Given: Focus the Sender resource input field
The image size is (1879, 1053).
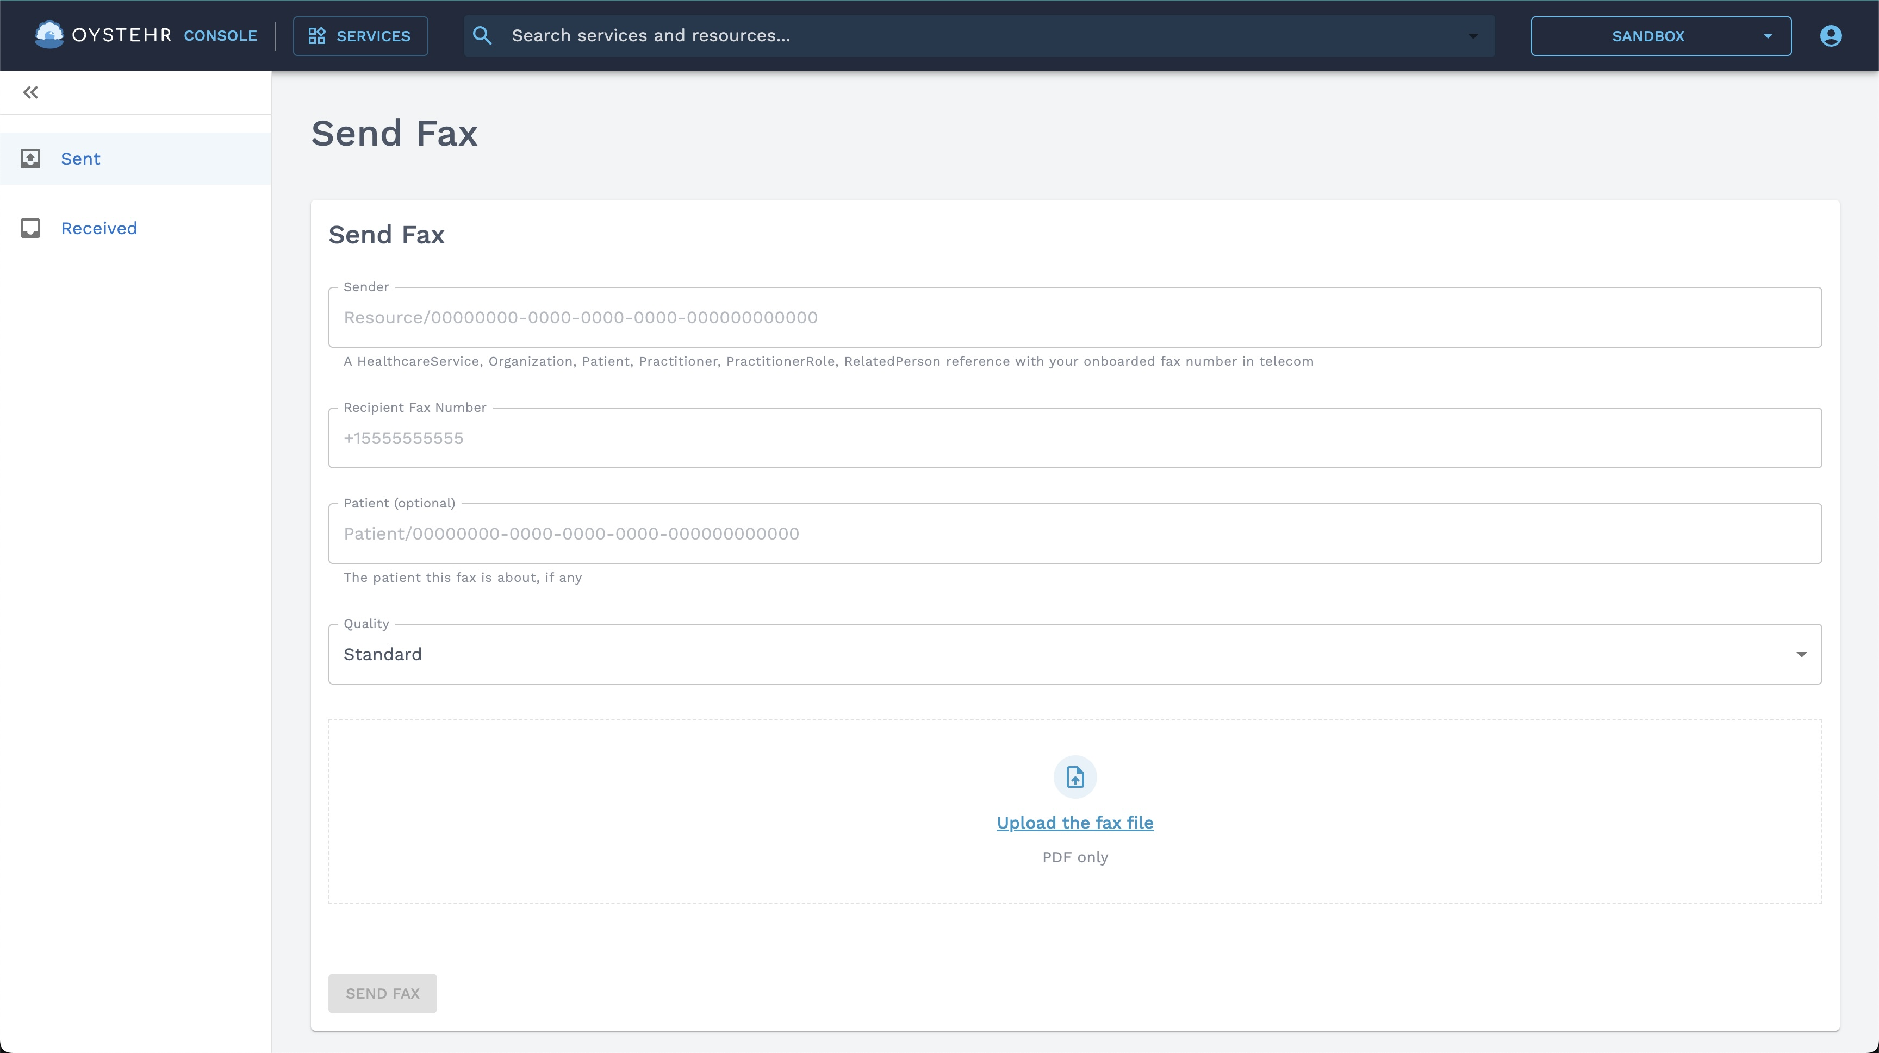Looking at the screenshot, I should pyautogui.click(x=1075, y=317).
